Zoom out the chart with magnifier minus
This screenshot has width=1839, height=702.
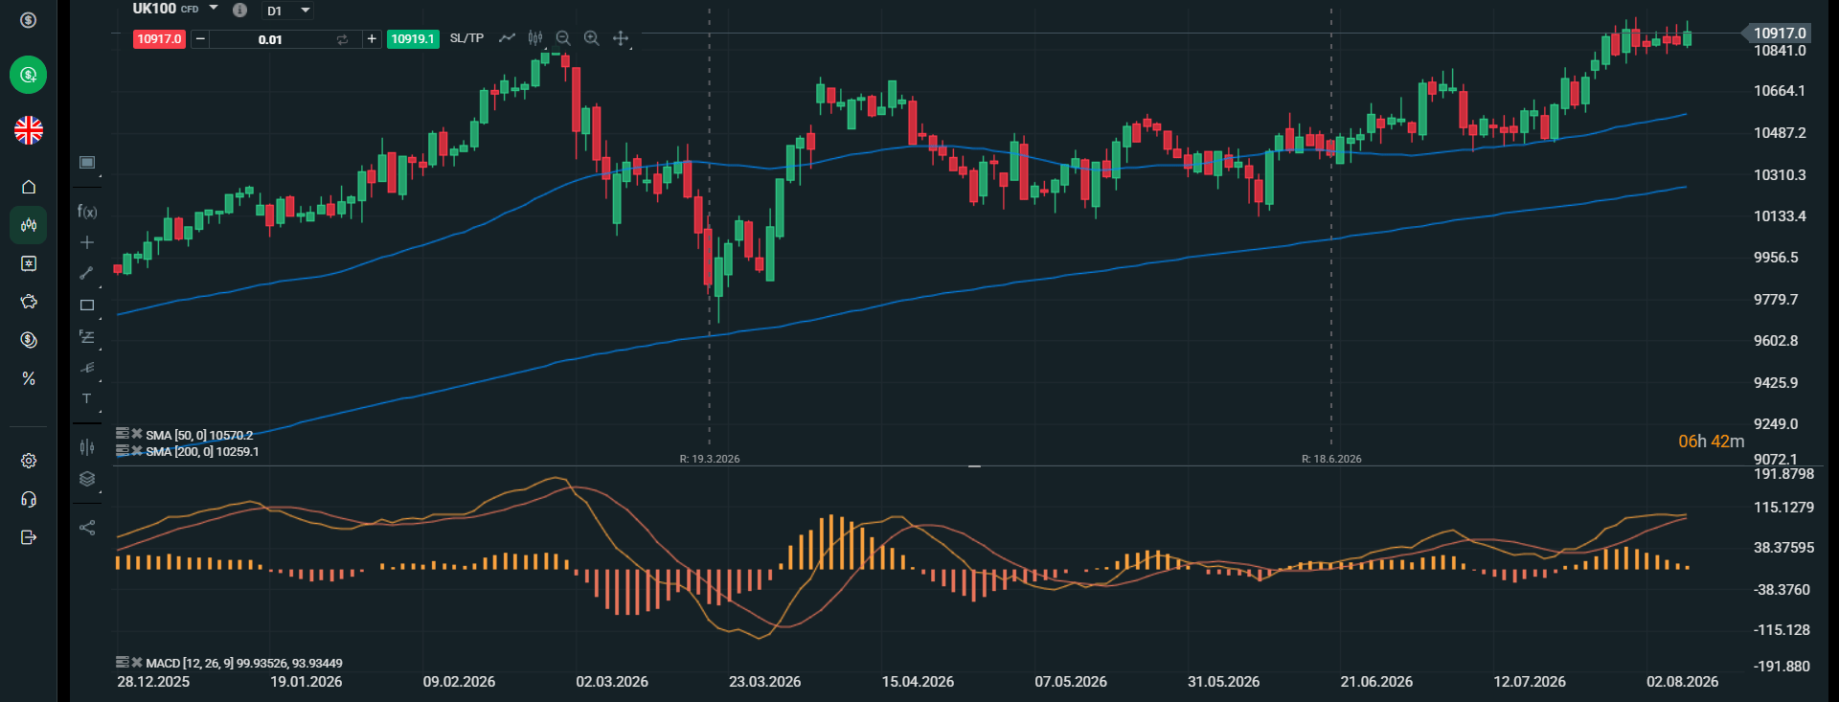click(x=563, y=38)
